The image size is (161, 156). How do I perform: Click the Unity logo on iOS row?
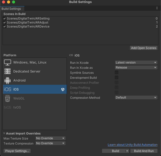63,89
